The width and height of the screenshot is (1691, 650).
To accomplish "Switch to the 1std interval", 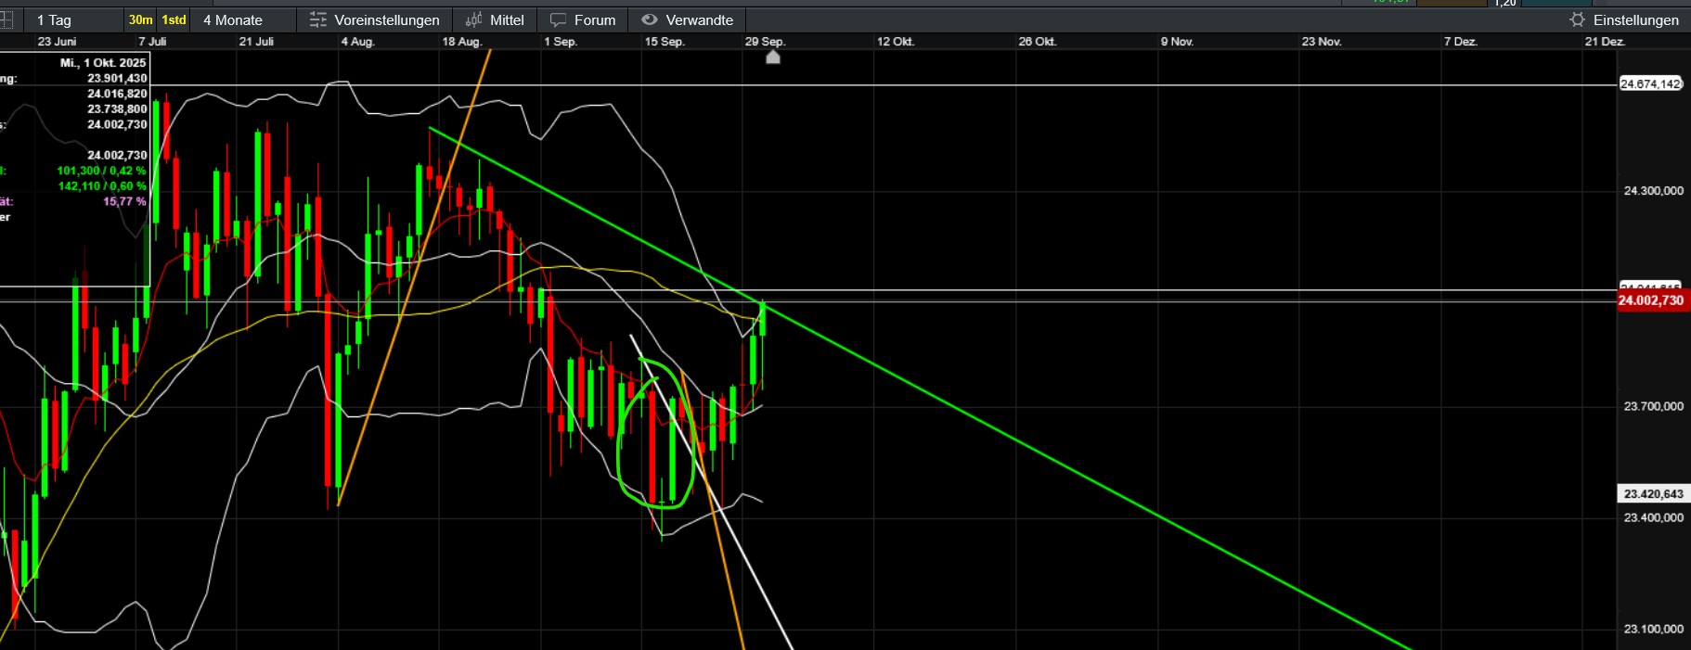I will pyautogui.click(x=174, y=19).
